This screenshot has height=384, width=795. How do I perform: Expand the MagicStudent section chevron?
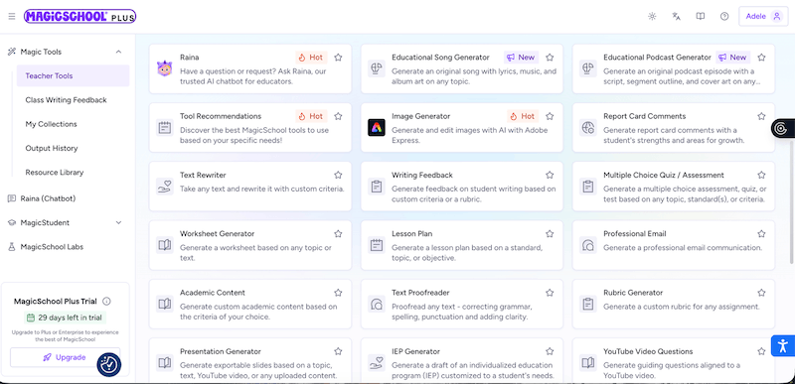[118, 222]
